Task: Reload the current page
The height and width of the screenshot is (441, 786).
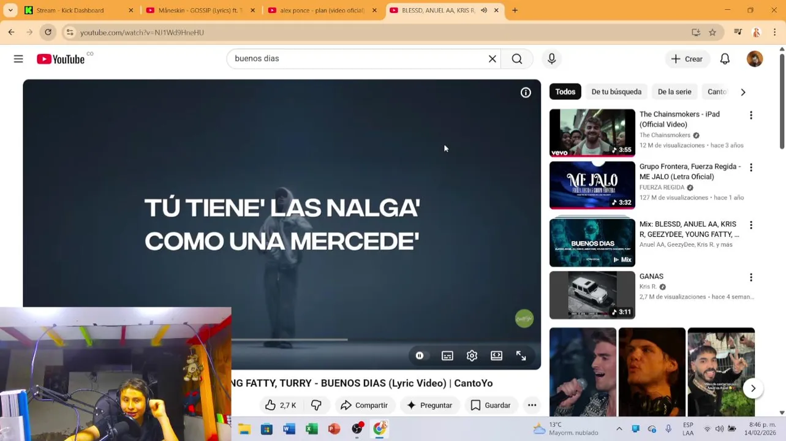Action: click(48, 32)
